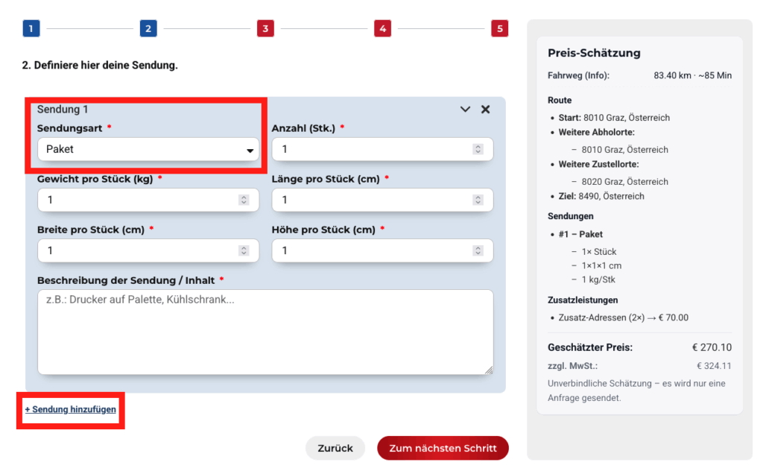Open the Sendungsart dropdown showing Paket

pyautogui.click(x=148, y=149)
